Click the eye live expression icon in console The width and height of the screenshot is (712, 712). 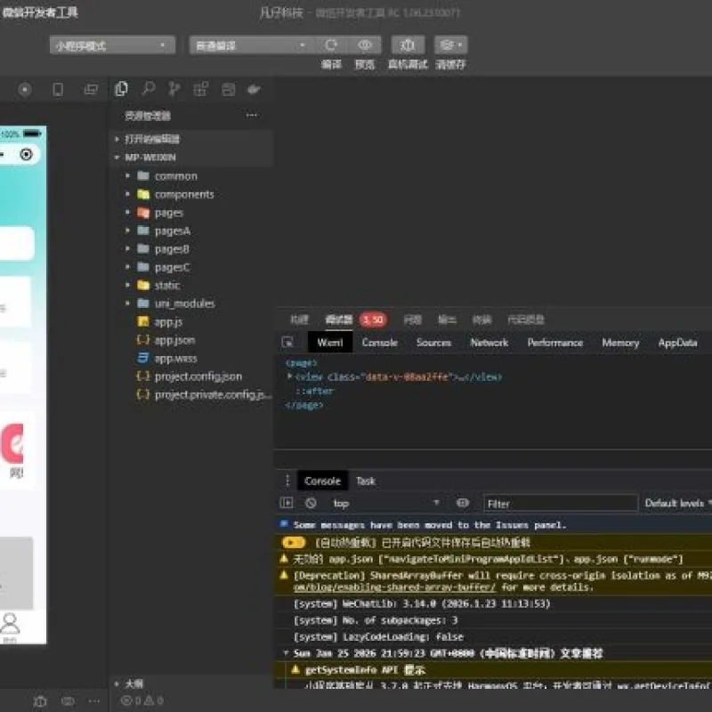[462, 503]
